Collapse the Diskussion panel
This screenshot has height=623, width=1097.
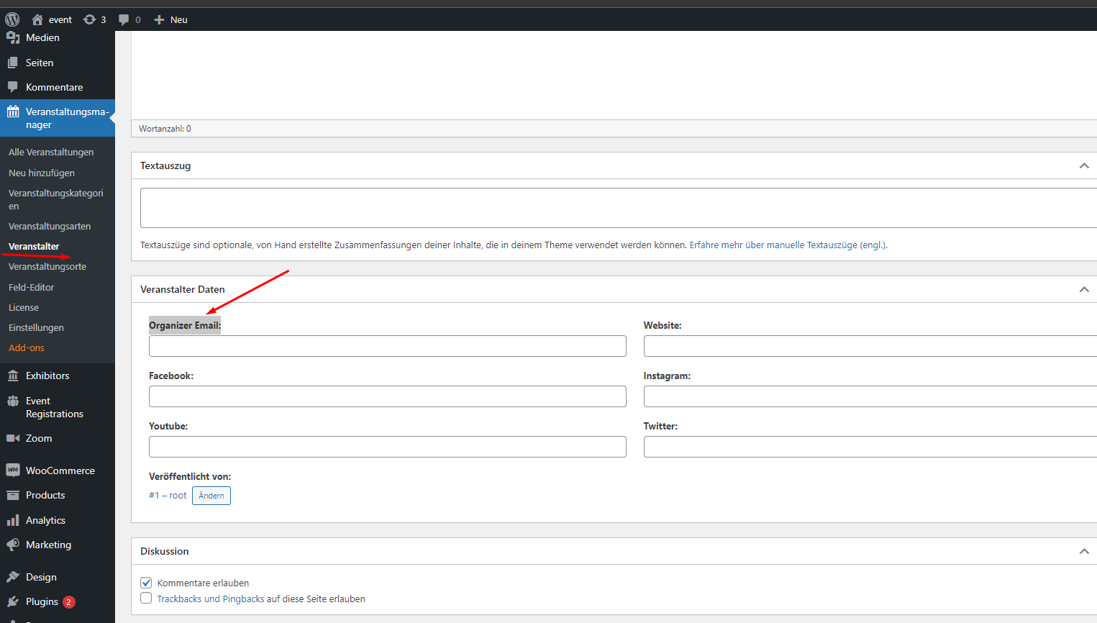click(x=1084, y=550)
